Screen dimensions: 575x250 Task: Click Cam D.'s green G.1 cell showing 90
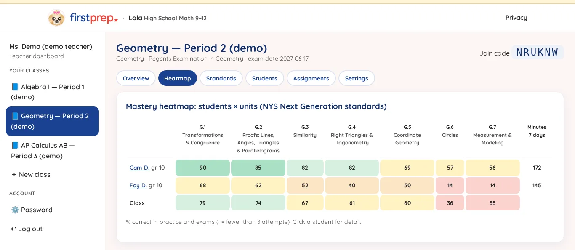(x=203, y=168)
